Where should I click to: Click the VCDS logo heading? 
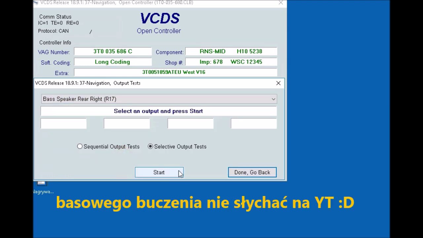tap(160, 19)
